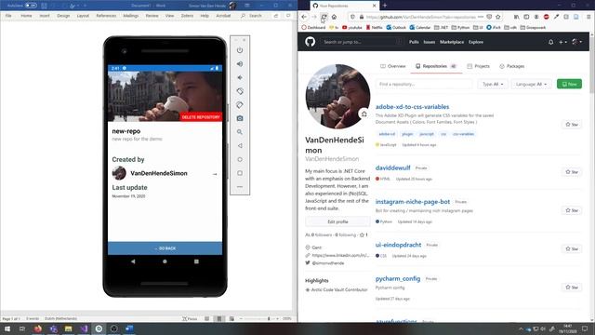Open Word Mailings ribbon tab
Image resolution: width=595 pixels, height=335 pixels.
pyautogui.click(x=130, y=16)
